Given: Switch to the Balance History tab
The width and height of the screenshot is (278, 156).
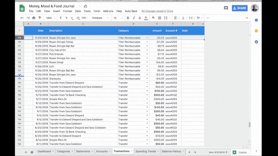Looking at the screenshot, I should pyautogui.click(x=171, y=151).
